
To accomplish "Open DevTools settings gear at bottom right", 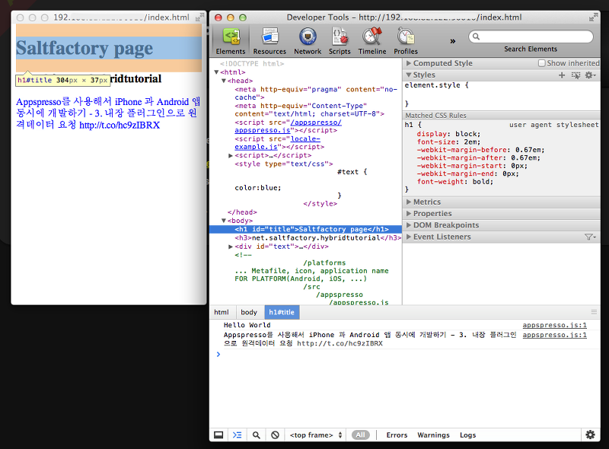I will point(591,435).
